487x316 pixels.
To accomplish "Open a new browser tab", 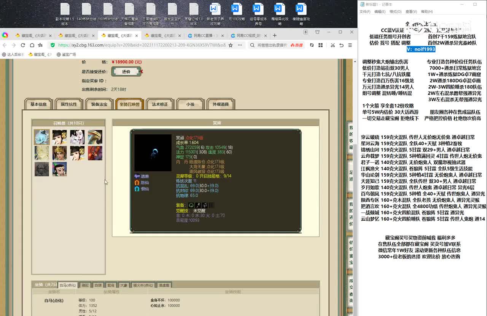I will pyautogui.click(x=275, y=35).
